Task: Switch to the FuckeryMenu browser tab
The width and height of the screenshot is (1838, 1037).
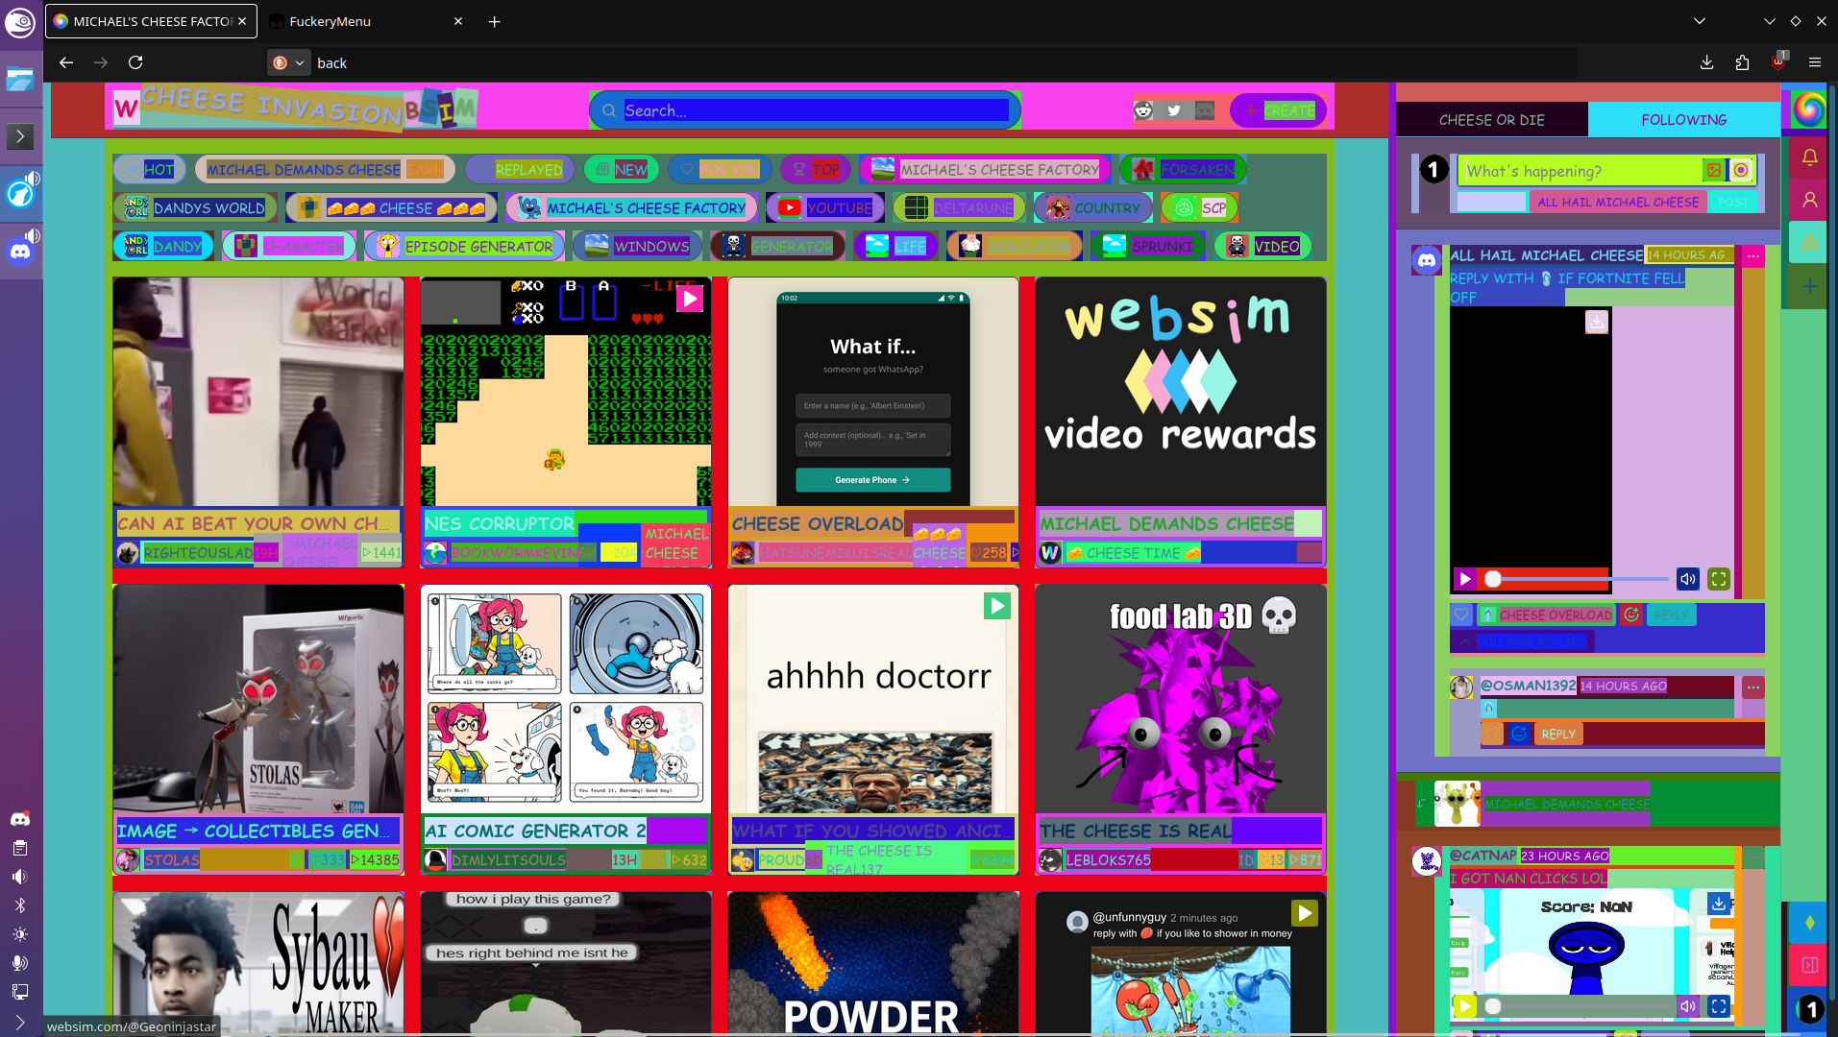Action: (365, 21)
